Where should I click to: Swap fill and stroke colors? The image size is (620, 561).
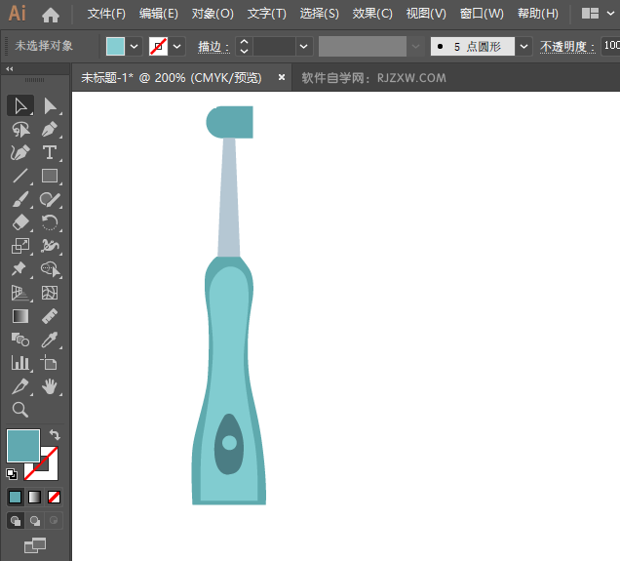coord(55,435)
